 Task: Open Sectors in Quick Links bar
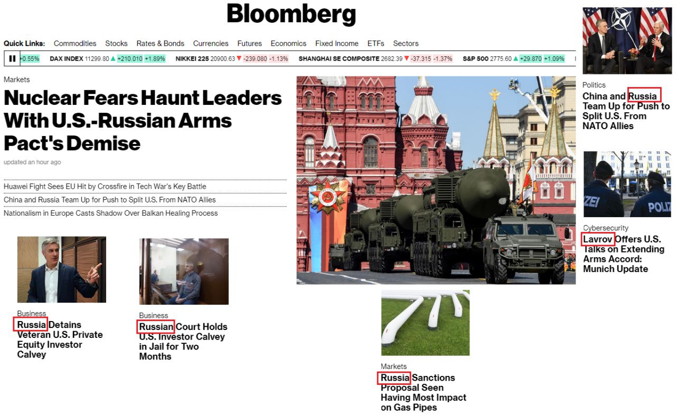coord(406,43)
